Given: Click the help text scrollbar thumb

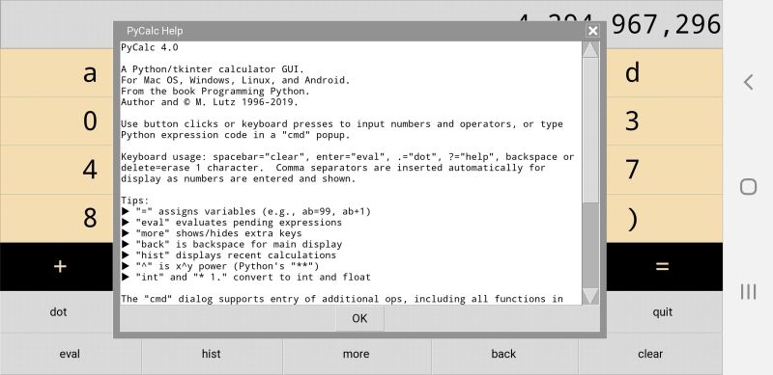Looking at the screenshot, I should [x=590, y=130].
